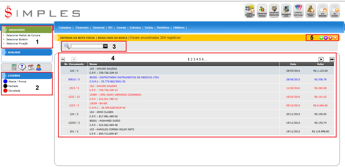
Task: Expand the Selecionar Boletim item
Action: pos(17,40)
